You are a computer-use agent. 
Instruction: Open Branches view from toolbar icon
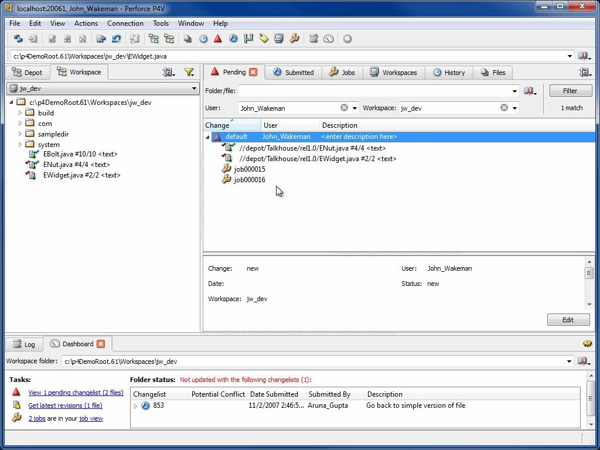(x=248, y=39)
